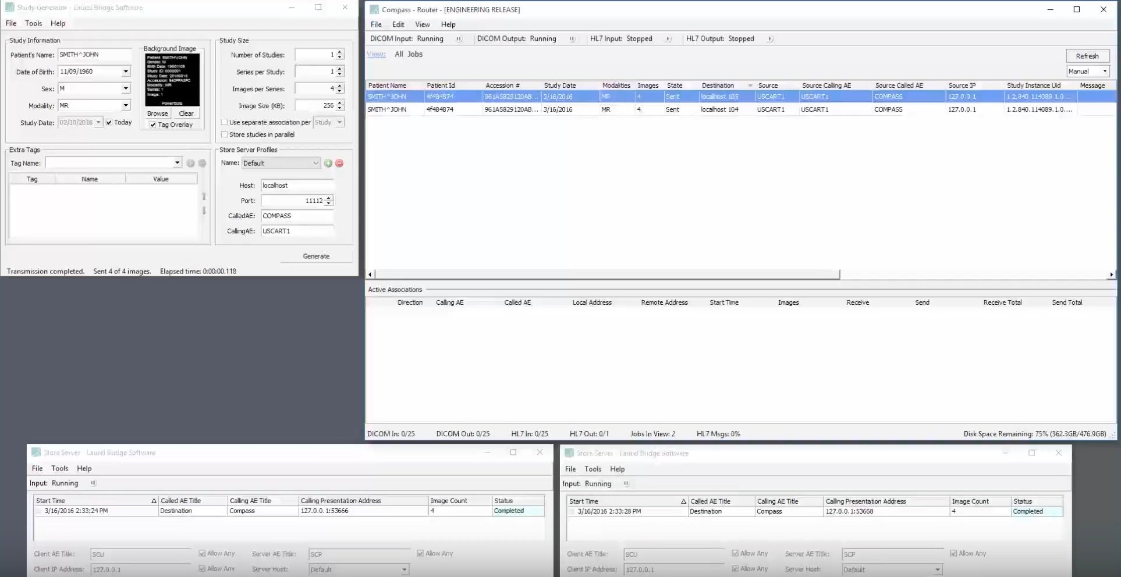
Task: Click add extra tag icon
Action: [x=190, y=163]
